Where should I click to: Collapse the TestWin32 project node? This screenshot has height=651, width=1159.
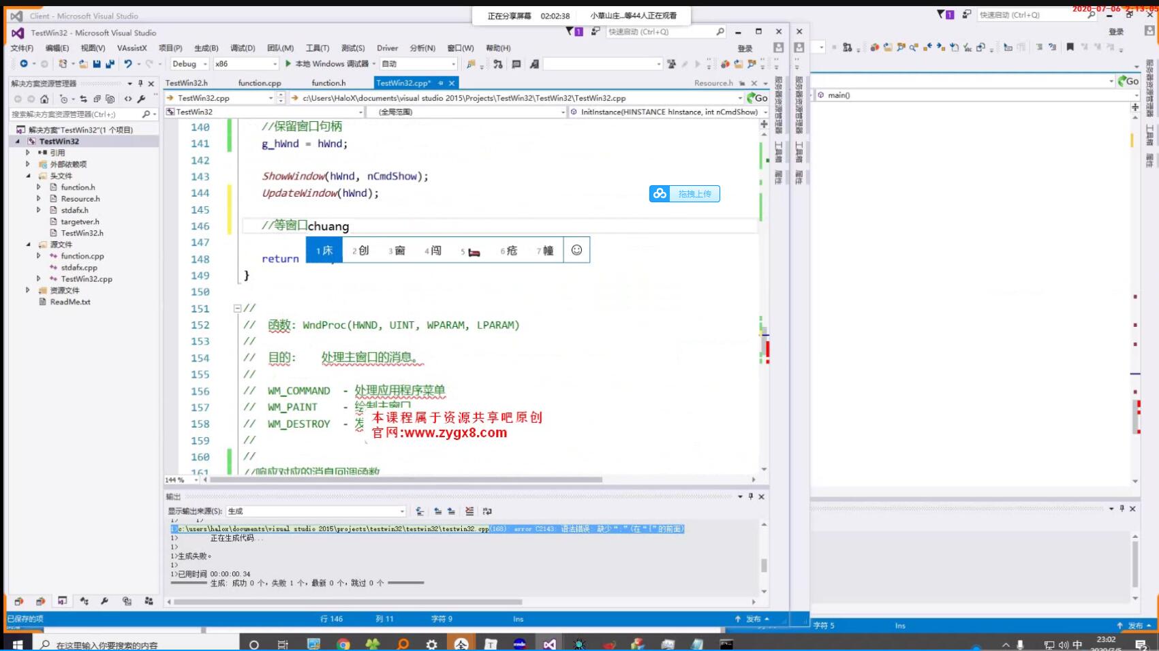pos(18,141)
